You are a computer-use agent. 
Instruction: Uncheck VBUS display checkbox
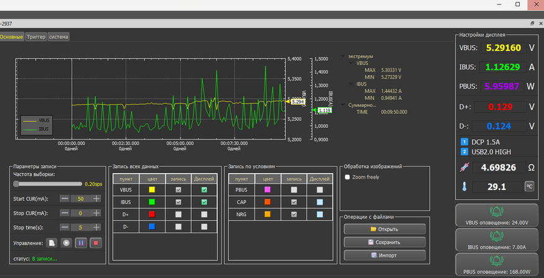point(204,190)
